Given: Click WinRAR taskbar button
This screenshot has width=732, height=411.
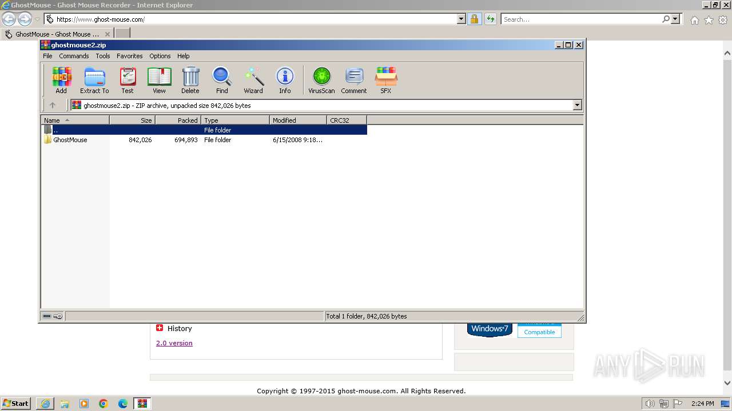Looking at the screenshot, I should click(142, 404).
